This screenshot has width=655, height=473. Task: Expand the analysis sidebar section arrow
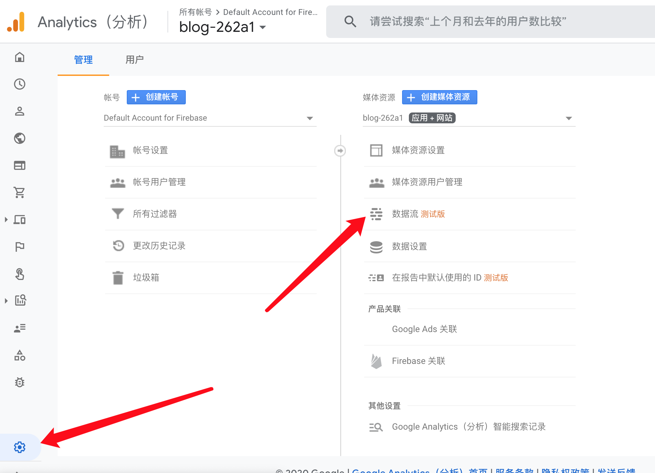[6, 301]
